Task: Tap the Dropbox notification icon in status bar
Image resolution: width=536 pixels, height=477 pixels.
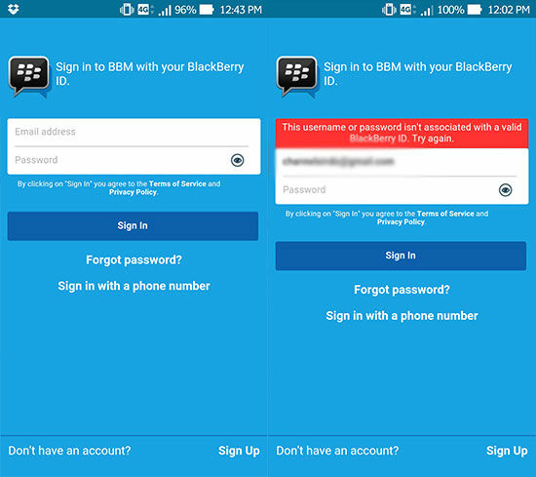Action: [x=14, y=9]
